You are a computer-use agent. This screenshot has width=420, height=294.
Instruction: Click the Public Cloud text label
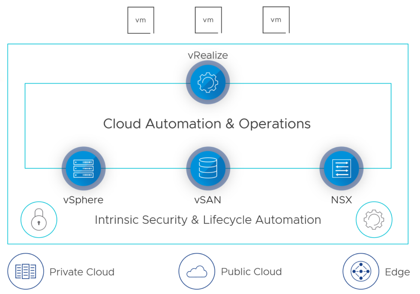pyautogui.click(x=251, y=271)
